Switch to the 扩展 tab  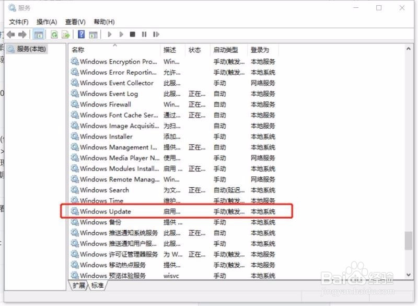(x=79, y=286)
